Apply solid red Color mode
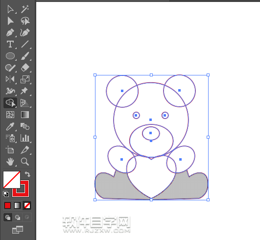260x240 pixels. 7,206
